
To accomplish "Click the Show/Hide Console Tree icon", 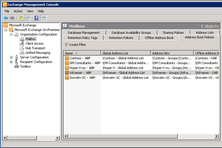I will pyautogui.click(x=28, y=18).
